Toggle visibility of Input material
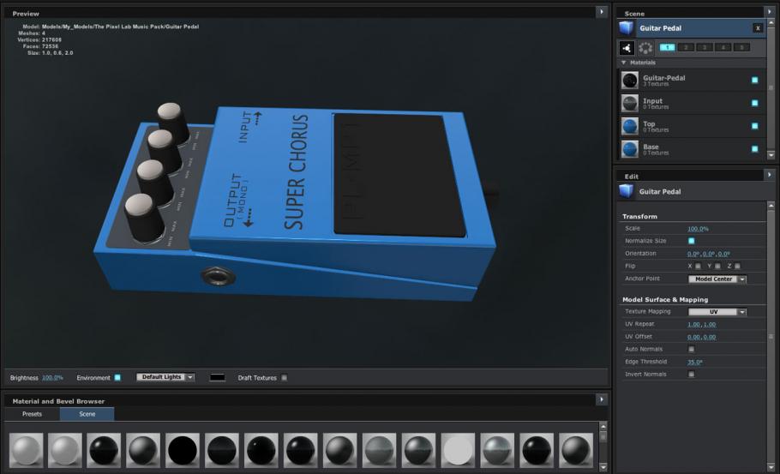 (x=754, y=103)
